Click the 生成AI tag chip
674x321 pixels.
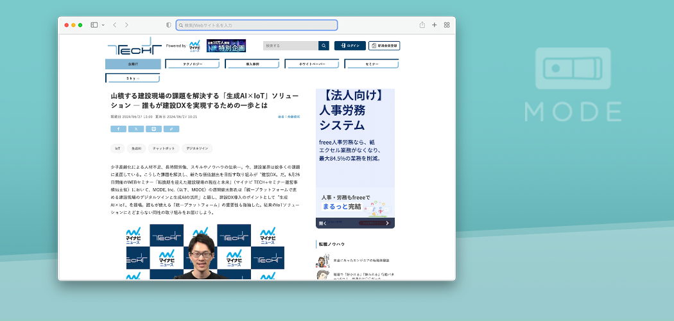[x=136, y=148]
